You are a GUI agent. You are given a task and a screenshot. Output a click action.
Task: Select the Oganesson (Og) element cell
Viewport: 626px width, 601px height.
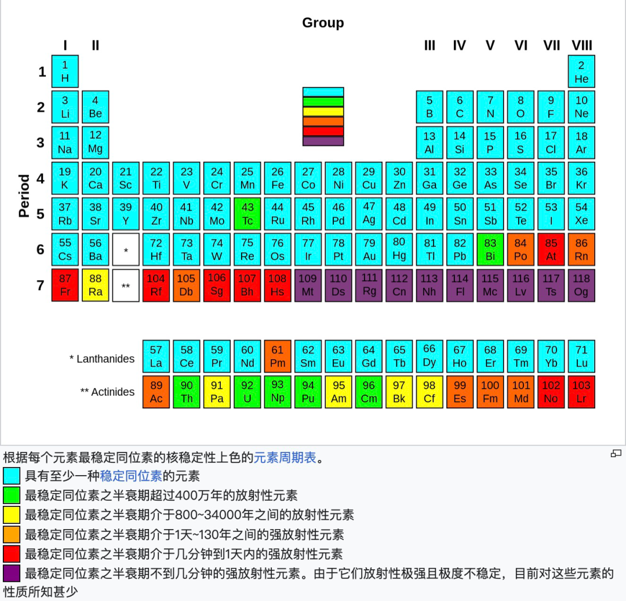click(581, 285)
